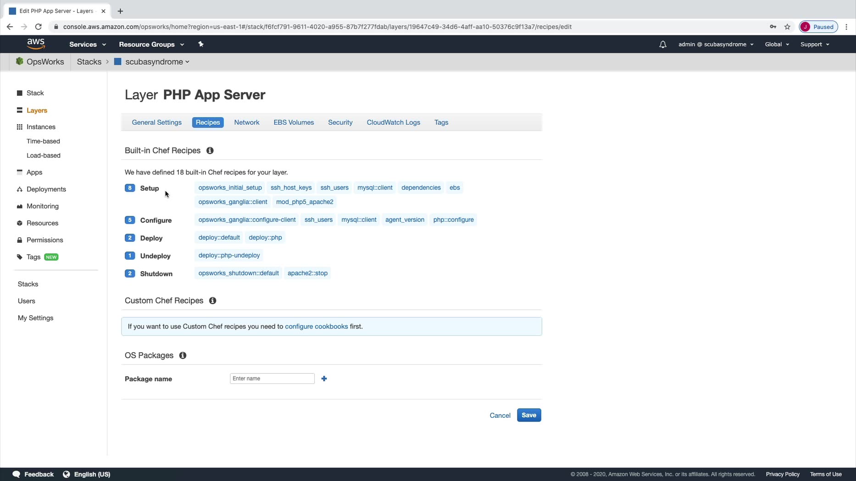856x481 pixels.
Task: Click the configure cookbooks link
Action: click(x=317, y=327)
